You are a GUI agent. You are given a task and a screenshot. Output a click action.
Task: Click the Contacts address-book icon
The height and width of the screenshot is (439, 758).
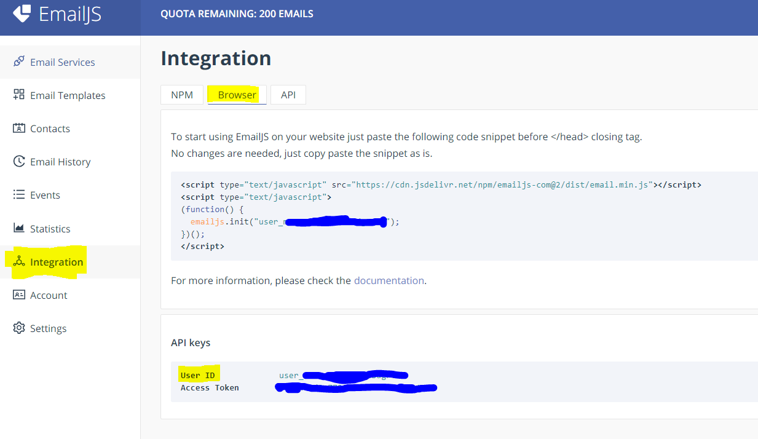tap(19, 128)
